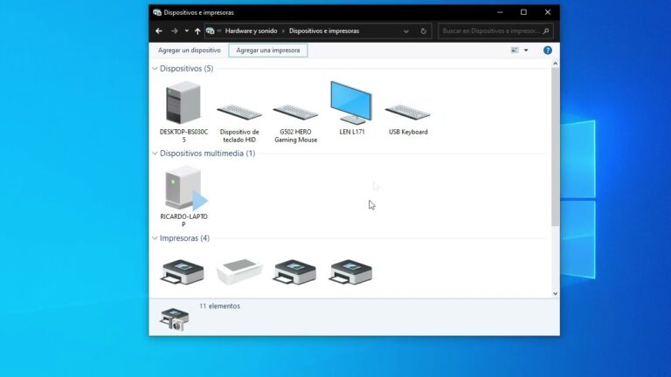Select the RICARDO-LAPTOP multimedia device
This screenshot has width=671, height=377.
pyautogui.click(x=183, y=189)
